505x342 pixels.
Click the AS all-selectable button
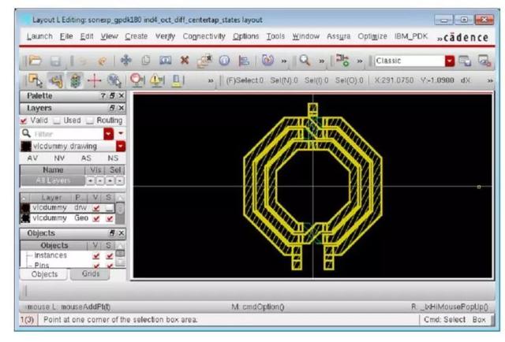86,158
